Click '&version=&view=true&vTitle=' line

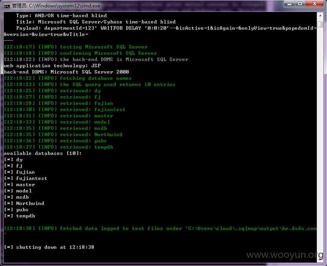pyautogui.click(x=46, y=34)
